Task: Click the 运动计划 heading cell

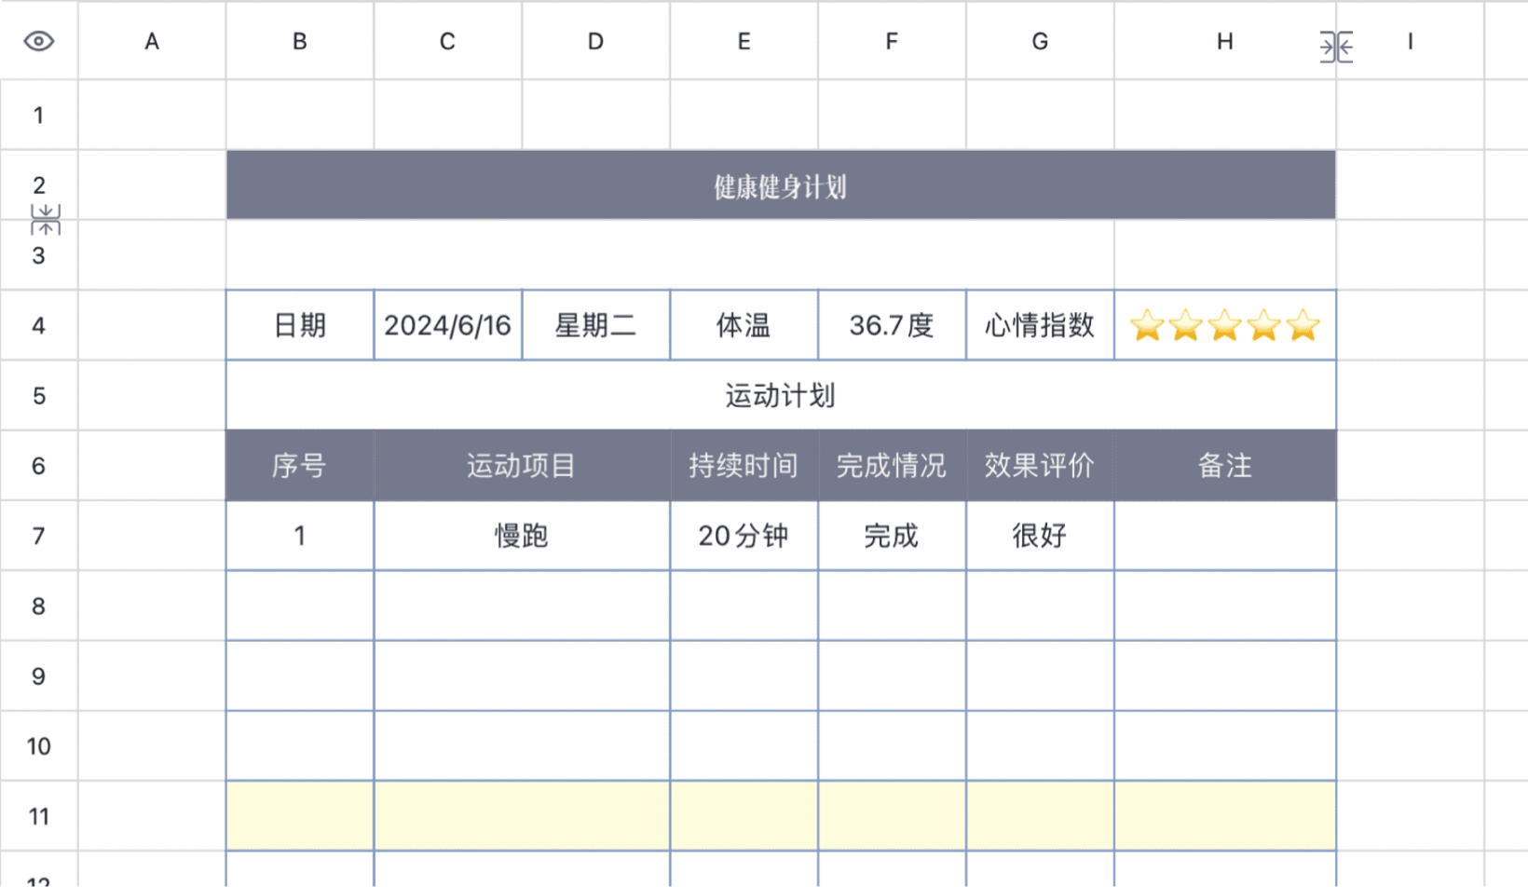Action: pos(781,395)
